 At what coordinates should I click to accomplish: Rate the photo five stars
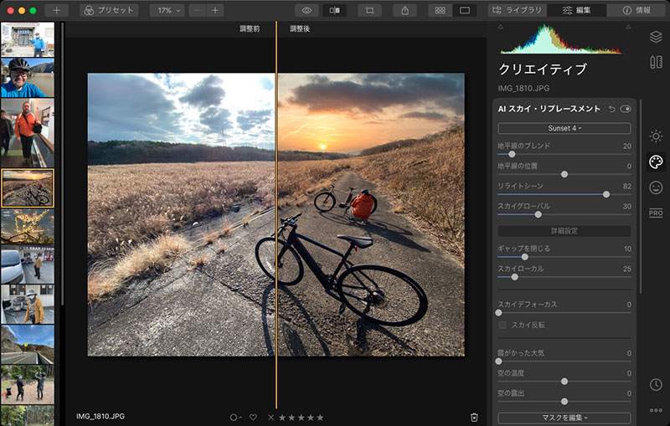tap(320, 418)
